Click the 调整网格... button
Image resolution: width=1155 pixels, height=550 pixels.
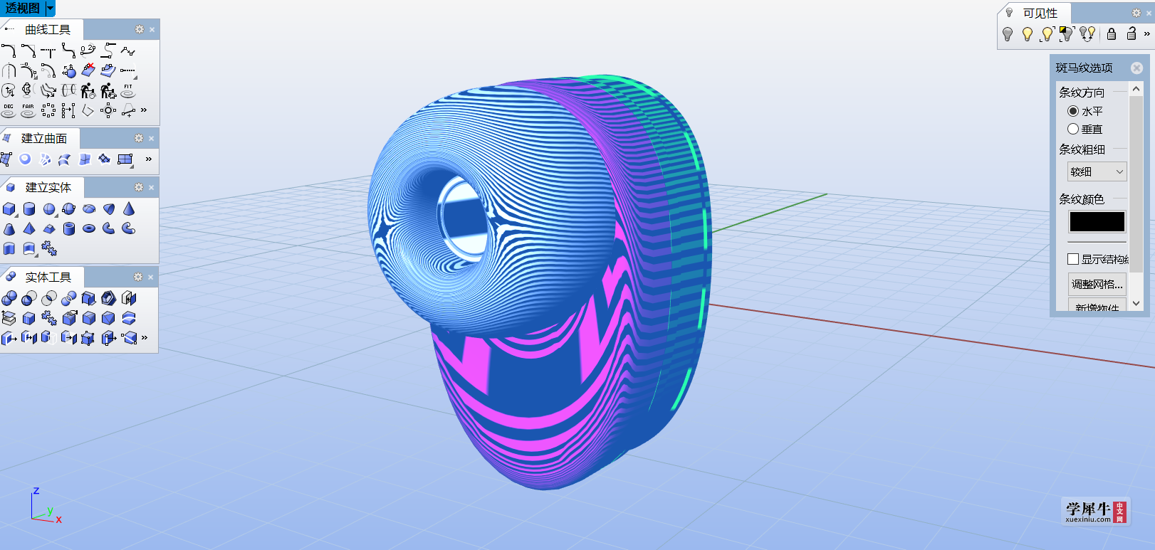1097,284
